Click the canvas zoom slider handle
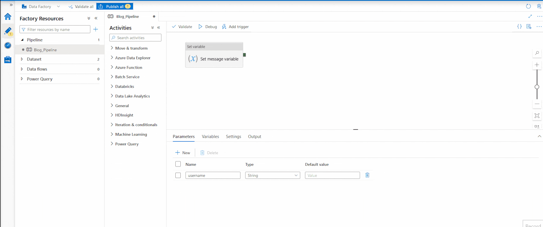 pos(537,87)
